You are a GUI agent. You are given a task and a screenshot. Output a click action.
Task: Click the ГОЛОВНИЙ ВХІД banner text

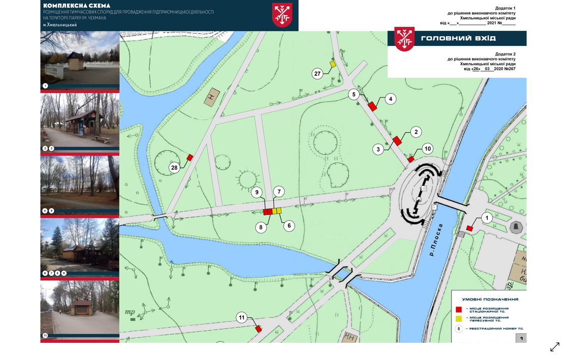coord(458,38)
